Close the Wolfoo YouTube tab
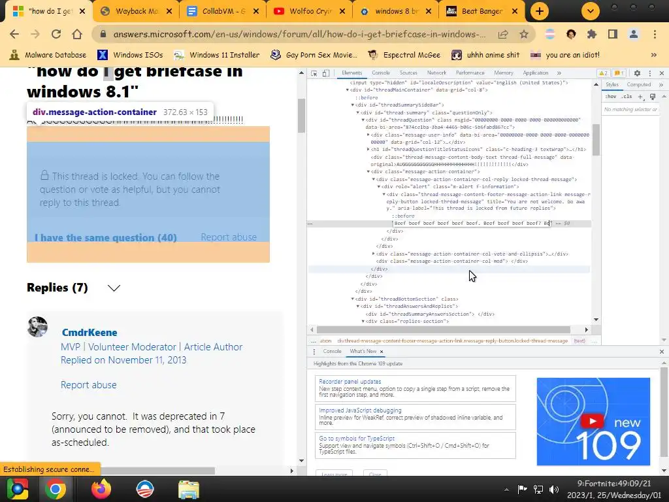This screenshot has height=502, width=669. (x=342, y=11)
